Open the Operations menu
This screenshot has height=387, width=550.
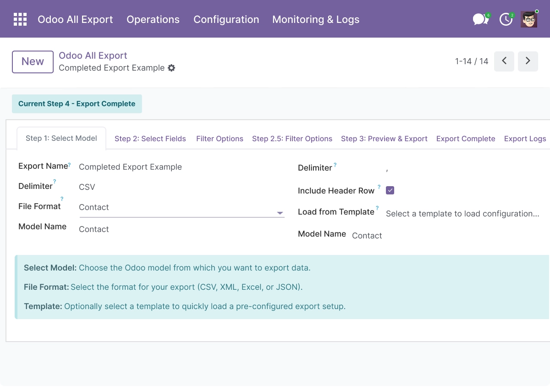coord(153,19)
